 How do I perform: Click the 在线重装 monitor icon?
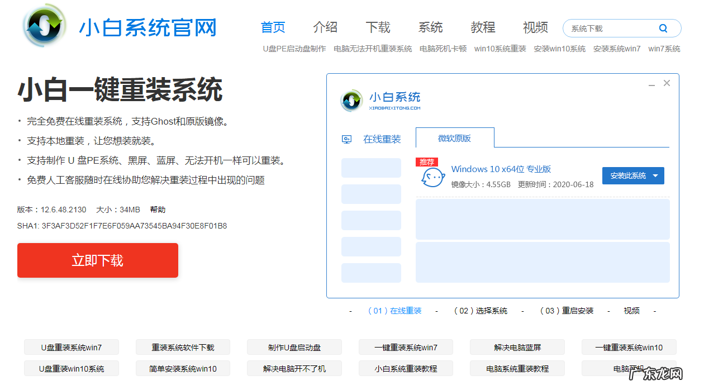(x=348, y=139)
